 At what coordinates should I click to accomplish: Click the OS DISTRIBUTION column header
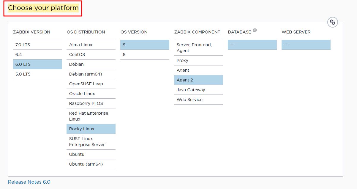(86, 32)
